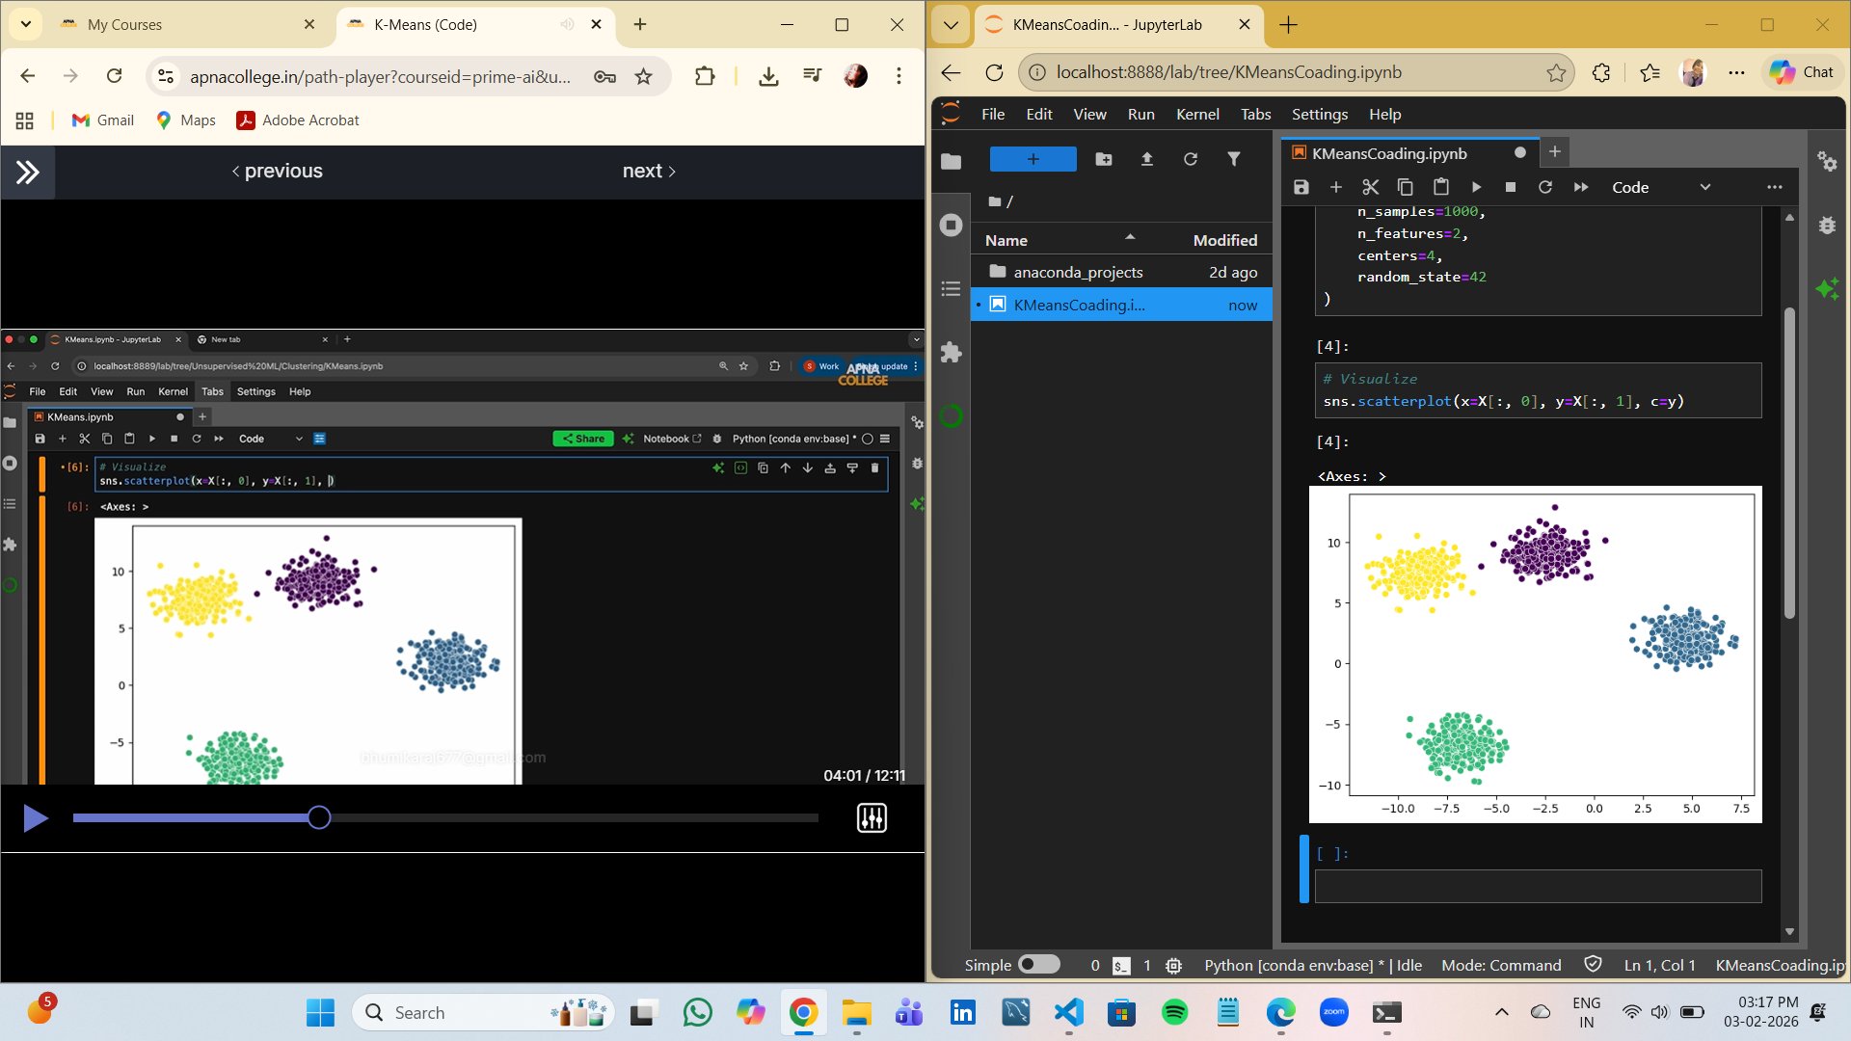The image size is (1851, 1041).
Task: Run the selected cell with the play icon
Action: click(x=1476, y=187)
